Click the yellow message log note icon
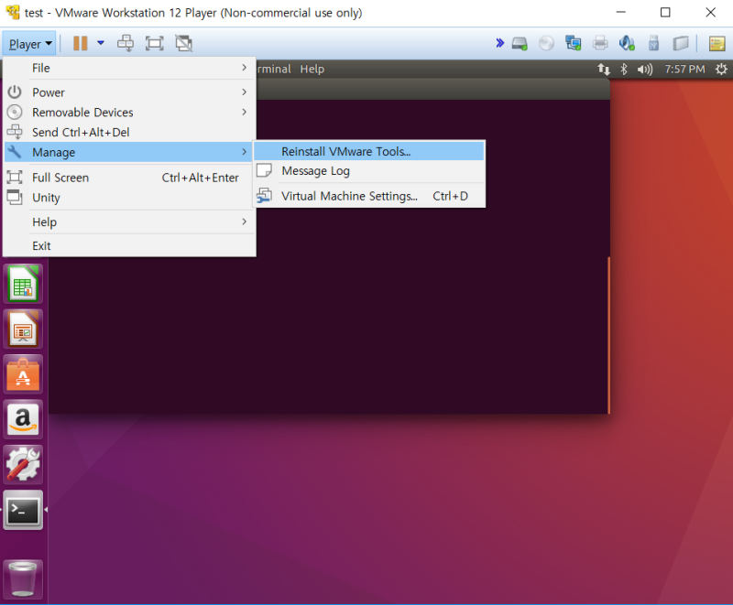Screen dimensions: 733x605 click(x=717, y=43)
